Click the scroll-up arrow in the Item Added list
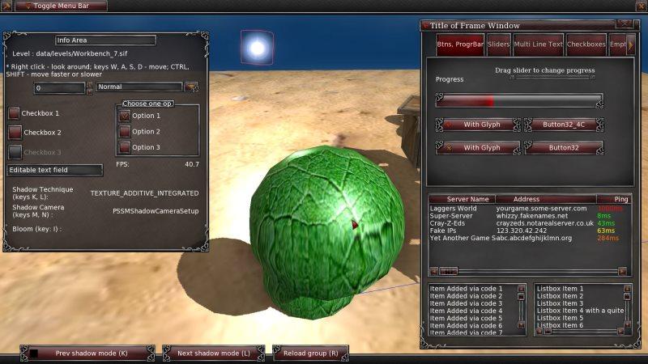 [521, 288]
